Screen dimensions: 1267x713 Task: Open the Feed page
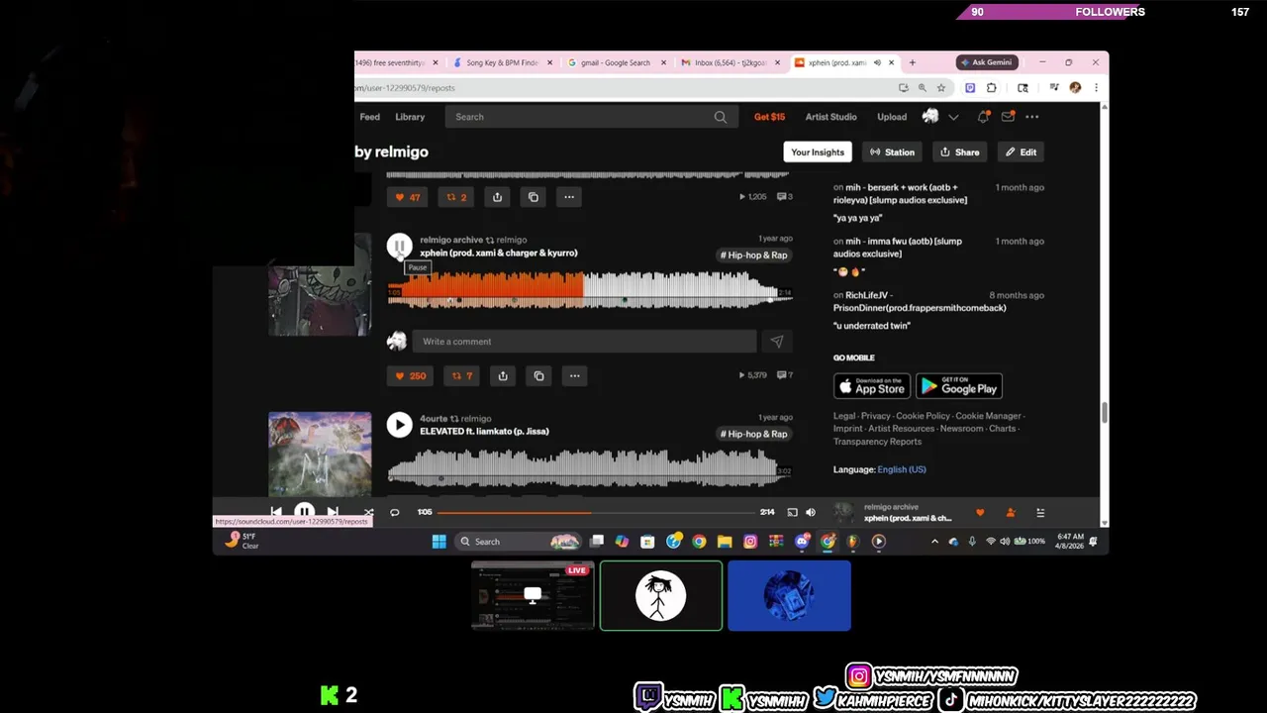pyautogui.click(x=369, y=117)
